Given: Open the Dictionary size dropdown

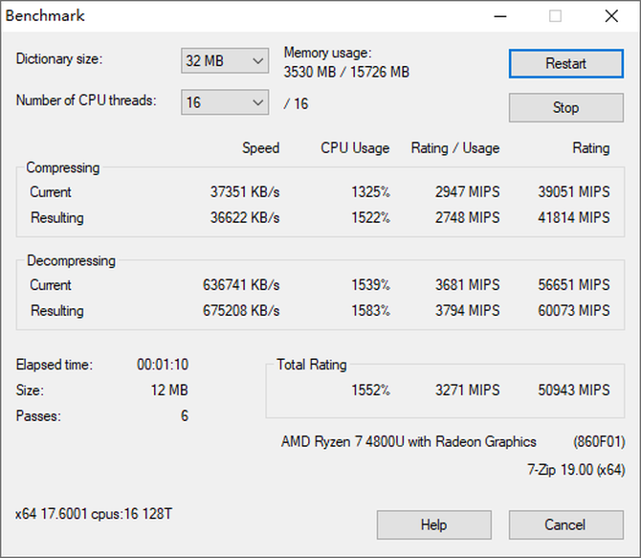Looking at the screenshot, I should tap(225, 60).
